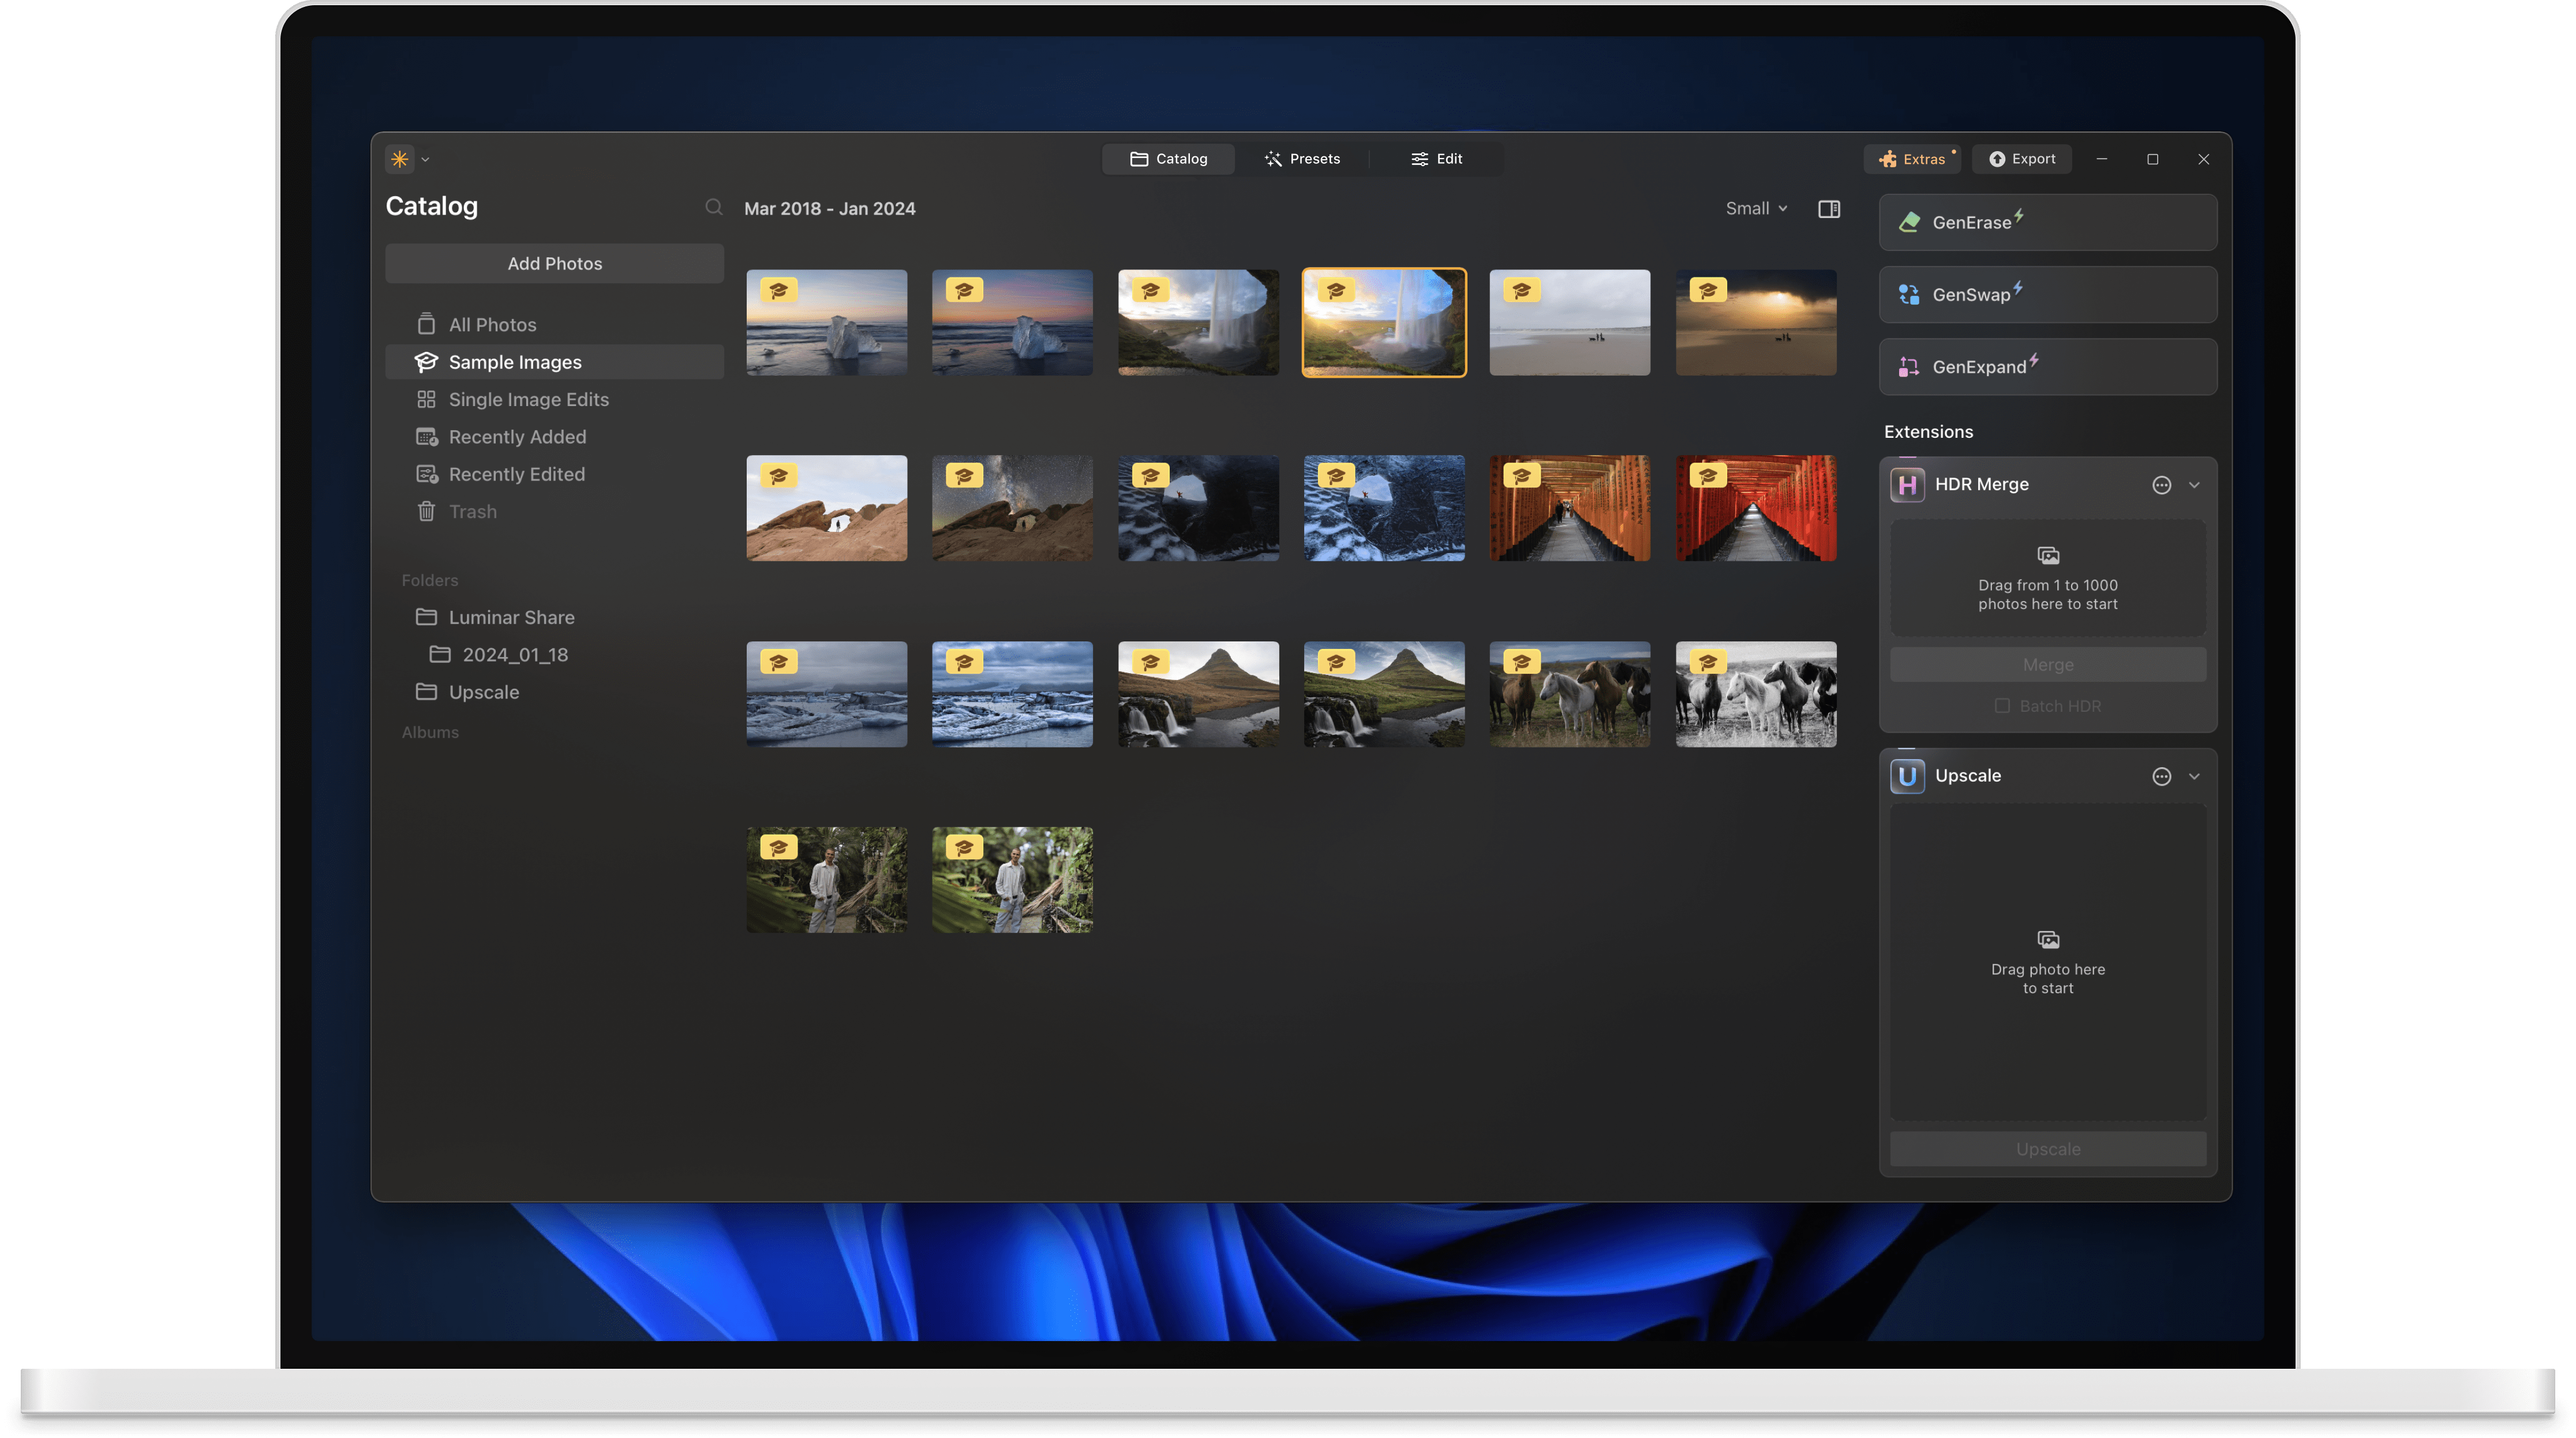Viewport: 2576px width, 1438px height.
Task: Click the Luminar logo star icon
Action: (398, 159)
